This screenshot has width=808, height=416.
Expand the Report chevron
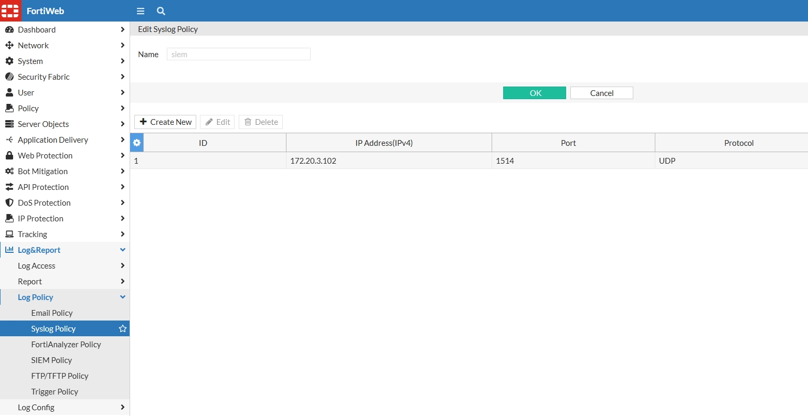[122, 282]
